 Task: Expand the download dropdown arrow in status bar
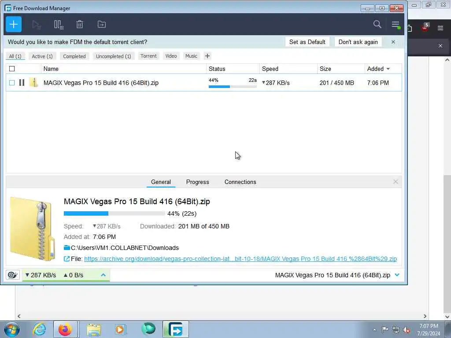coord(397,275)
